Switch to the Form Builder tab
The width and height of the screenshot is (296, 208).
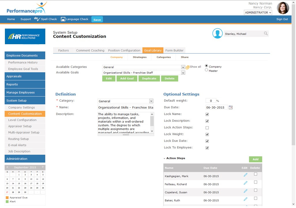click(x=174, y=50)
